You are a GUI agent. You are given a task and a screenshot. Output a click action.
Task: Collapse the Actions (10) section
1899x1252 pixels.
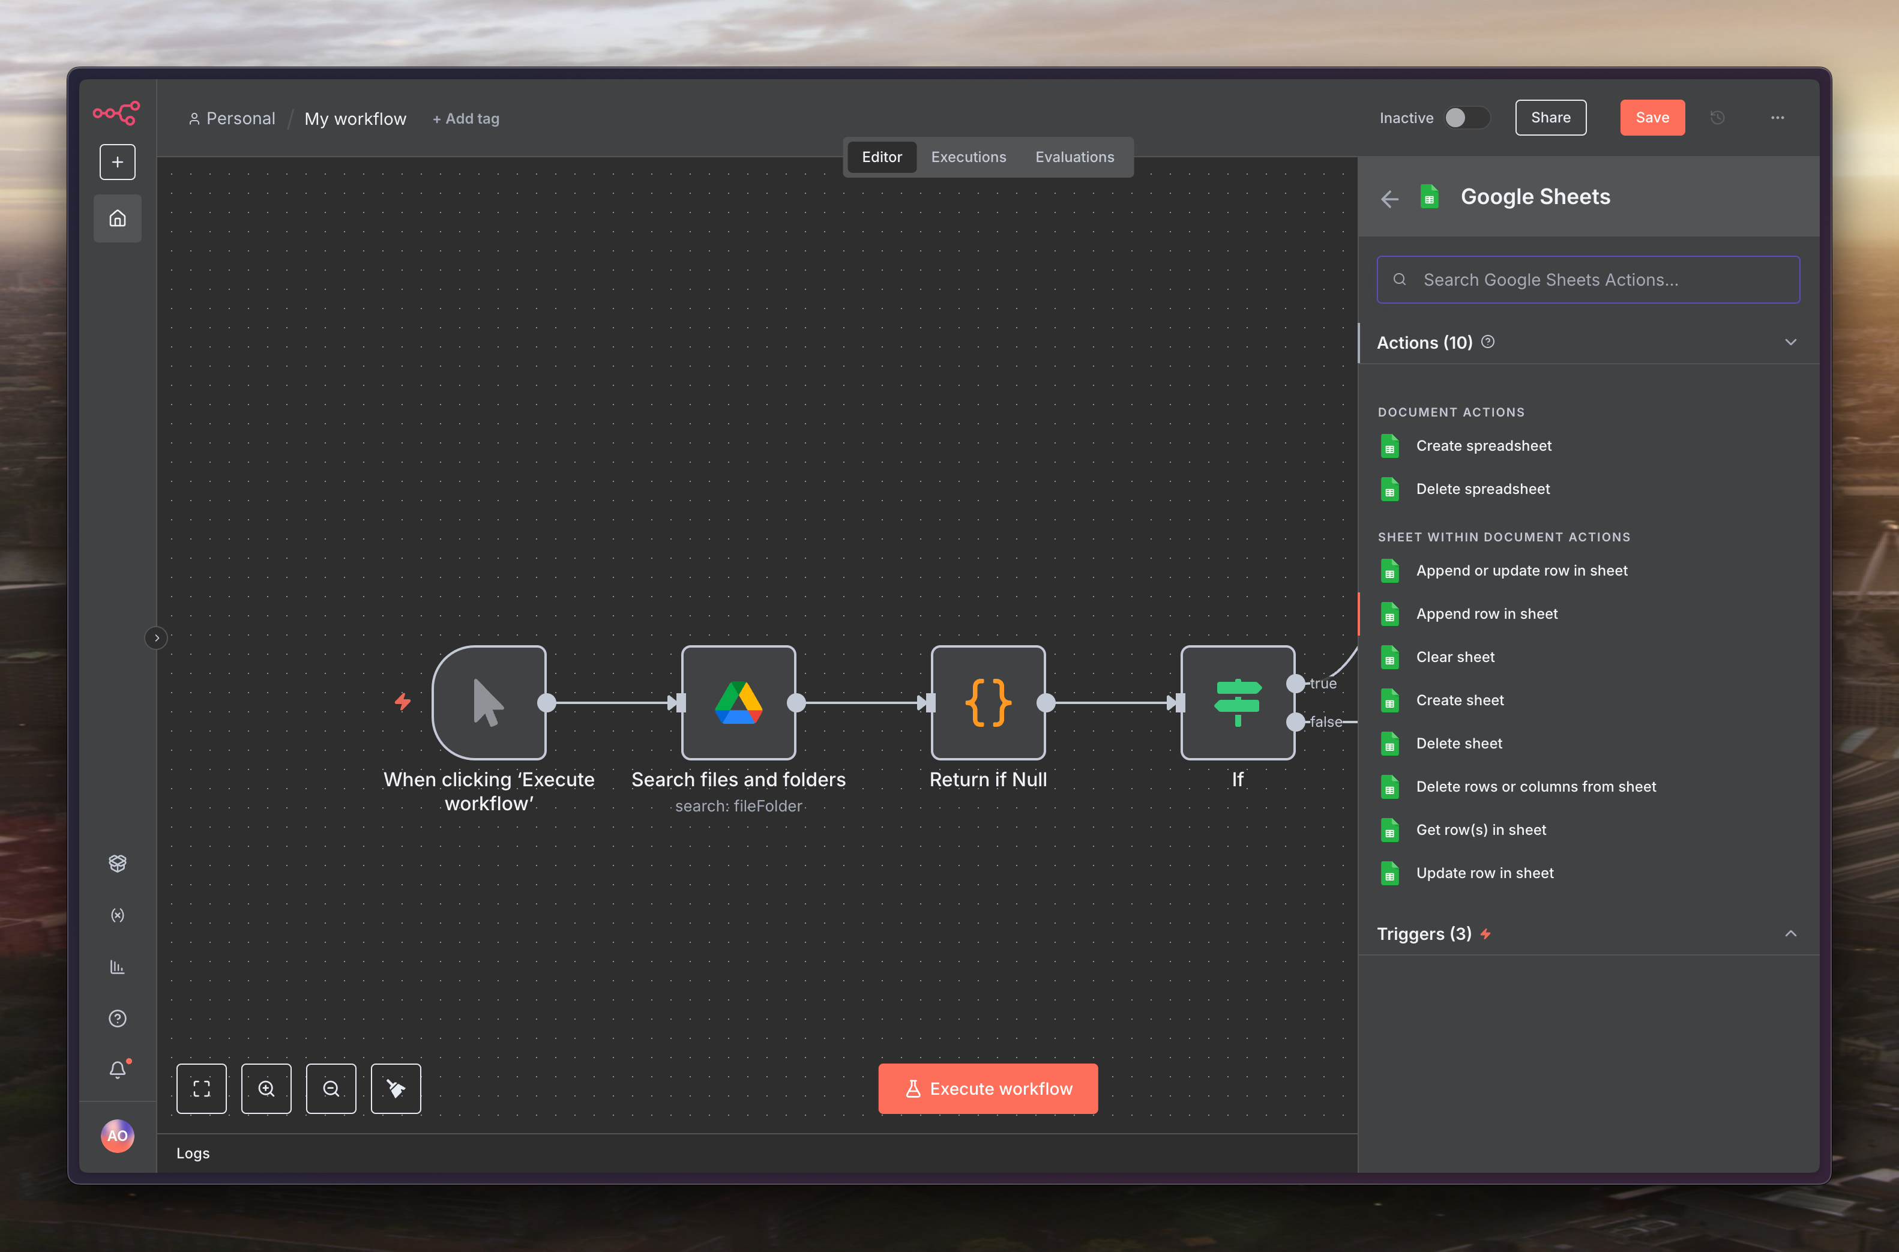click(x=1790, y=343)
